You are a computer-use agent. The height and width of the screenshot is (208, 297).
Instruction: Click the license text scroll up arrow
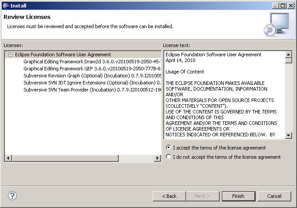288,55
